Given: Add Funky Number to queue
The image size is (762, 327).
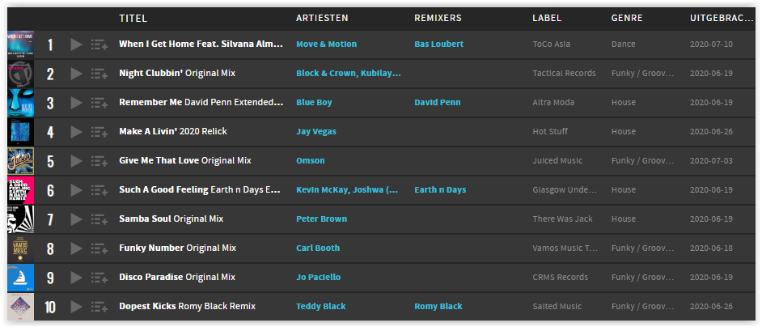Looking at the screenshot, I should (99, 249).
